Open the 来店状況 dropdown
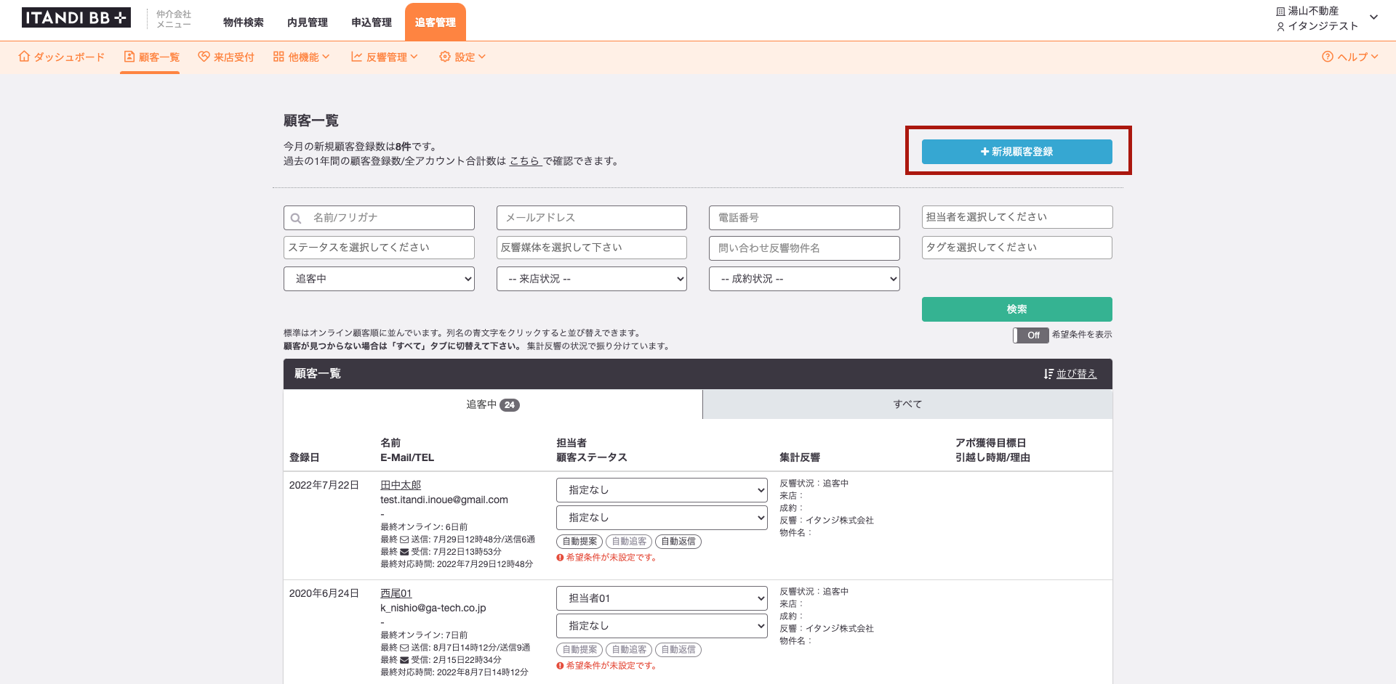Image resolution: width=1396 pixels, height=684 pixels. (592, 279)
